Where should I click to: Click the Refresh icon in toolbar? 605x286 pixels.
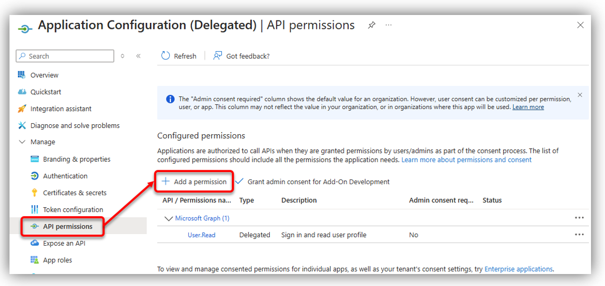click(165, 56)
